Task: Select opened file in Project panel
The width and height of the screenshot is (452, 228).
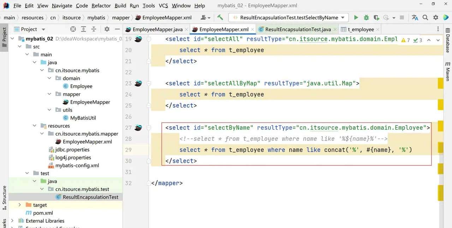Action: point(73,29)
